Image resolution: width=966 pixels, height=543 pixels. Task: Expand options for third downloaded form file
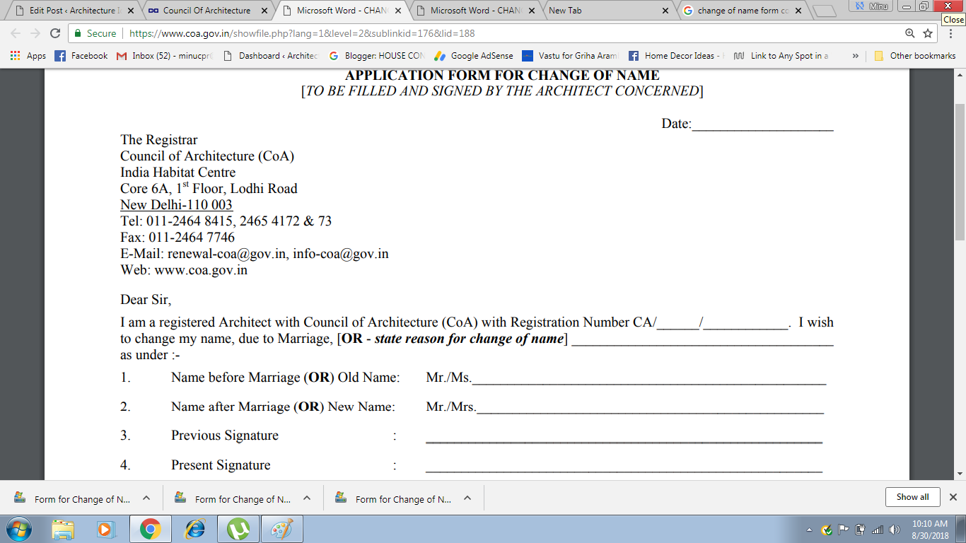[x=467, y=498]
